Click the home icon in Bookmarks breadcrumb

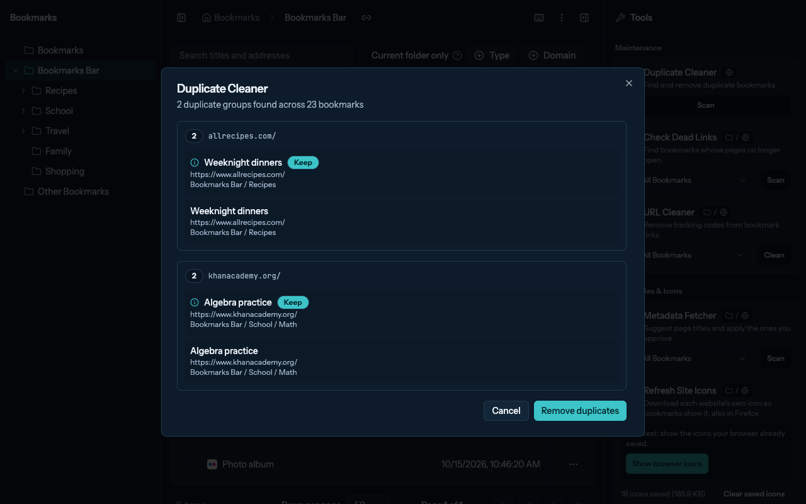(207, 18)
